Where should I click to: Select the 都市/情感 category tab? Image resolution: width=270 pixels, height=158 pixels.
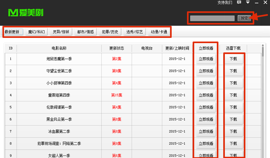click(85, 32)
